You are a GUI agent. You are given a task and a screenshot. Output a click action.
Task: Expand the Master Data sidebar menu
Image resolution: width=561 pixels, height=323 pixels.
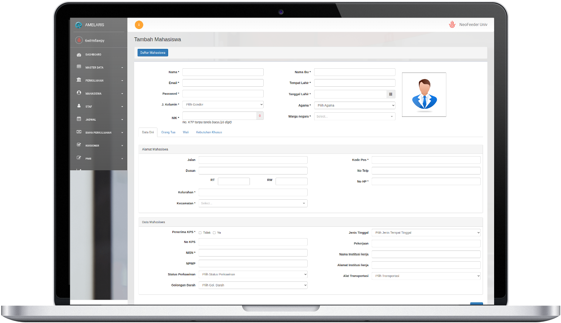tap(99, 68)
